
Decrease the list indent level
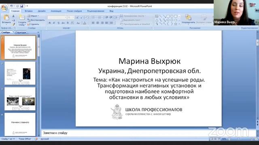[x=107, y=17]
